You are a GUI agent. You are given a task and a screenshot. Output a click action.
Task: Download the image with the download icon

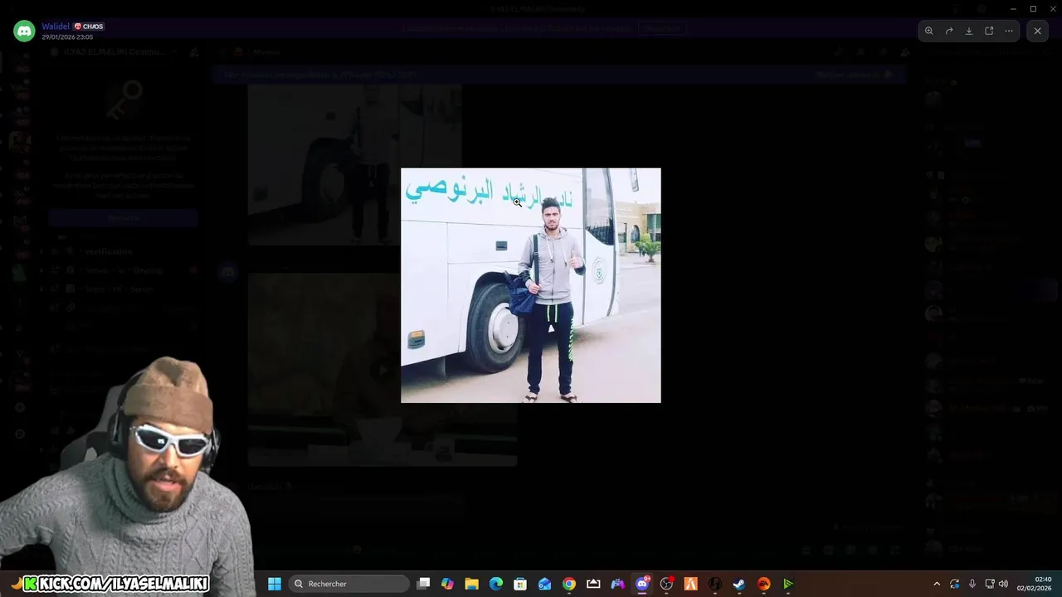click(969, 31)
